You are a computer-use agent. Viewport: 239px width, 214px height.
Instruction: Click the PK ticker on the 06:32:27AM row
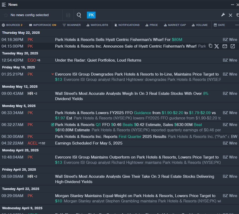point(30,125)
